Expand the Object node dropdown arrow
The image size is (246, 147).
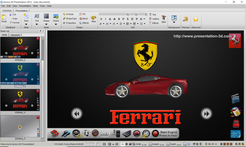56,24
